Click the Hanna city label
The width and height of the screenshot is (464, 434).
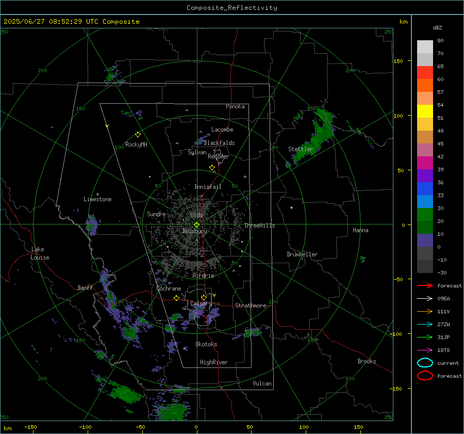tap(360, 230)
